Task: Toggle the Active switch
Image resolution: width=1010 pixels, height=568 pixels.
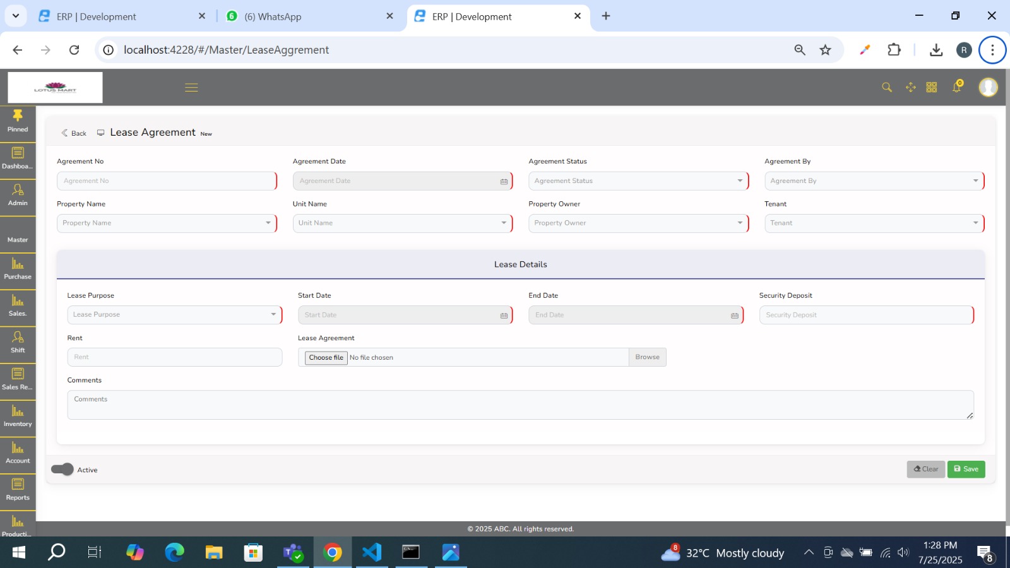Action: click(x=62, y=470)
